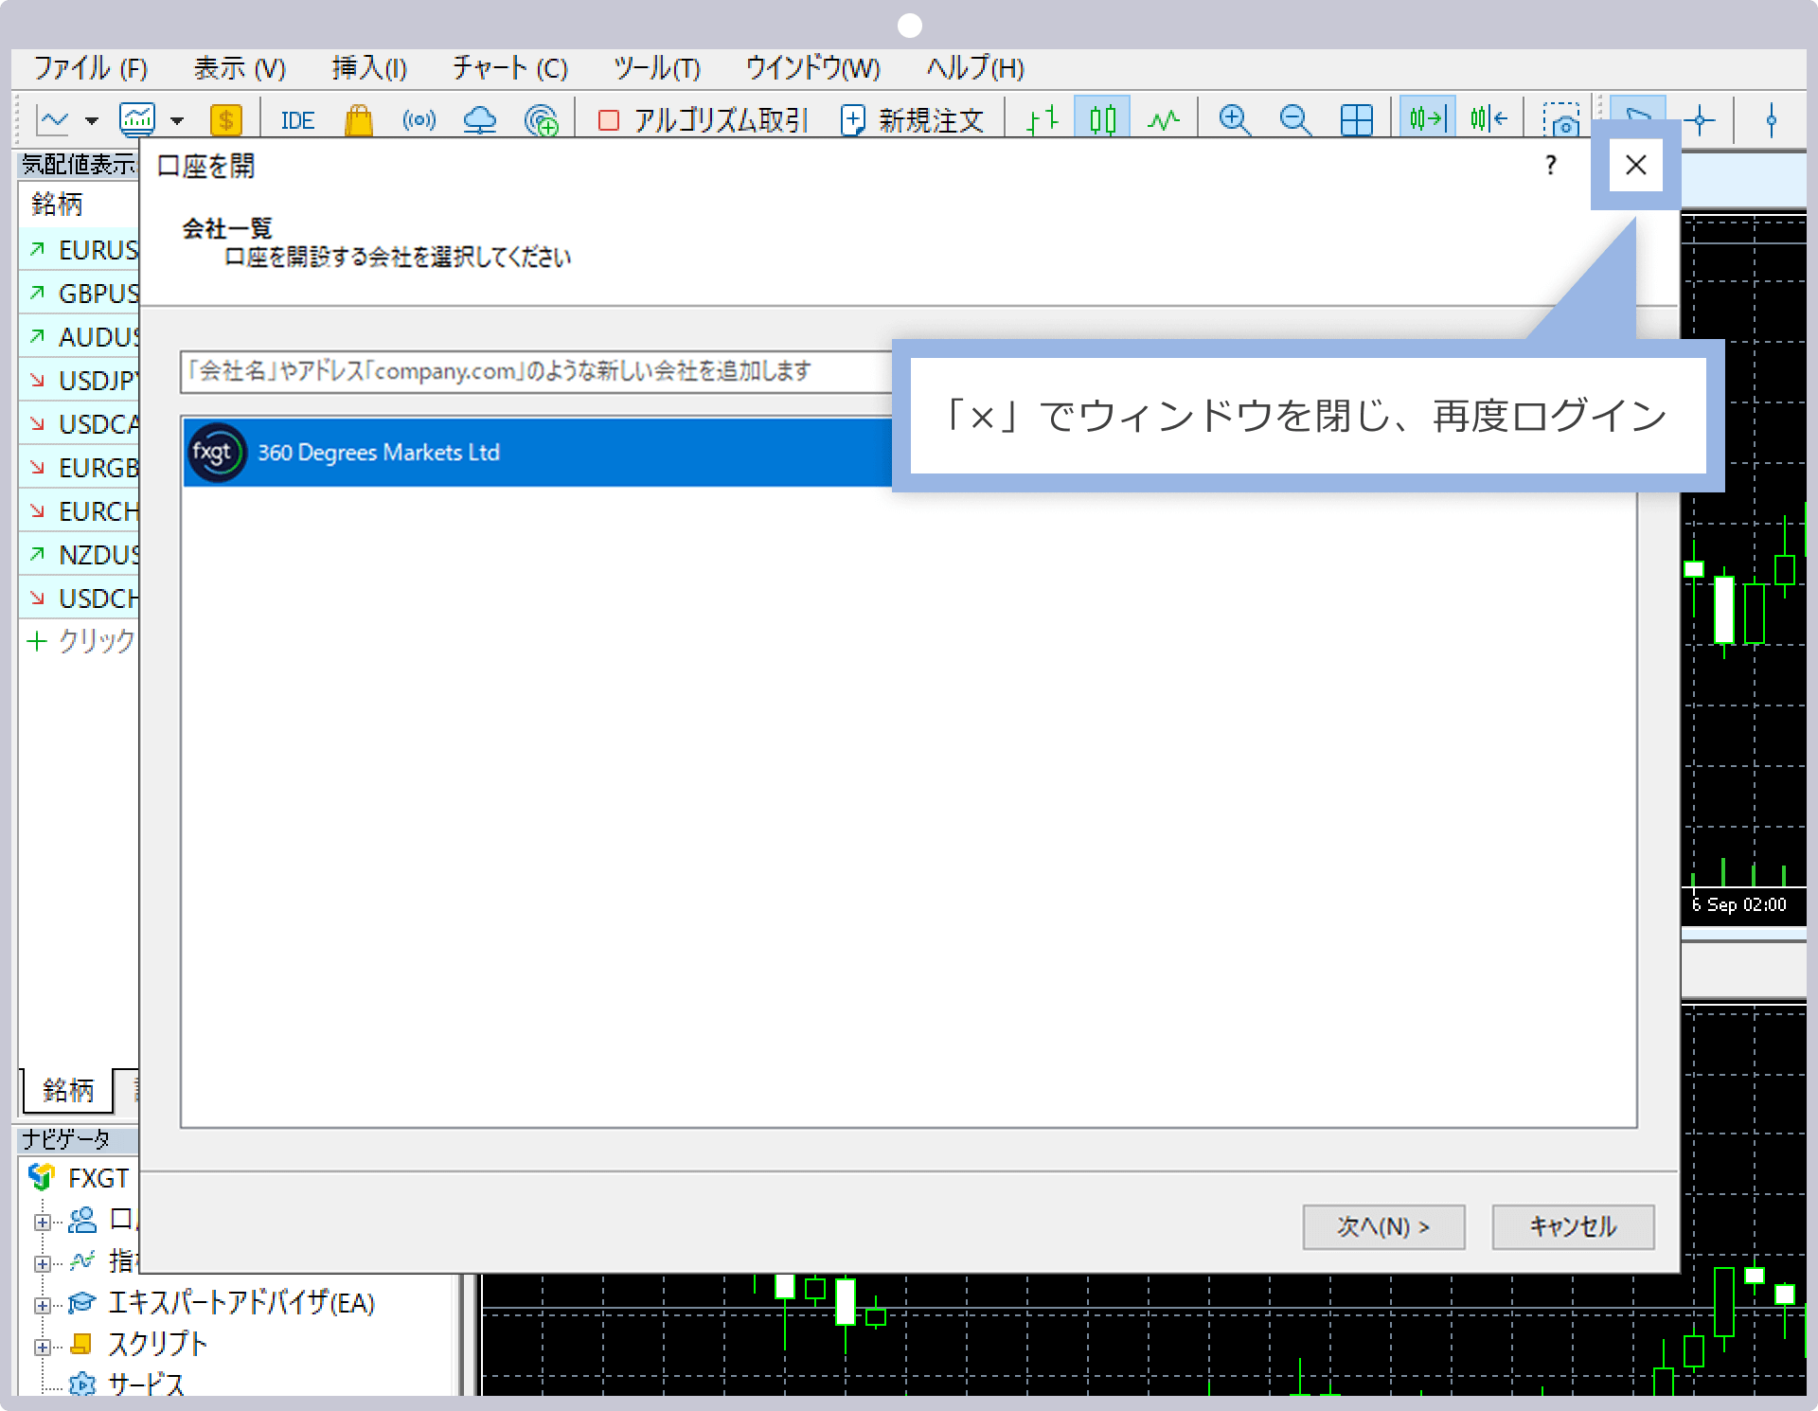Open the ヘルプ(H) menu
Viewport: 1818px width, 1411px height.
point(975,68)
